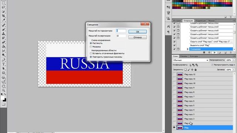The height and width of the screenshot is (133, 237).
Task: Click 'Отмена' in the Смещение dialog
Action: point(137,37)
